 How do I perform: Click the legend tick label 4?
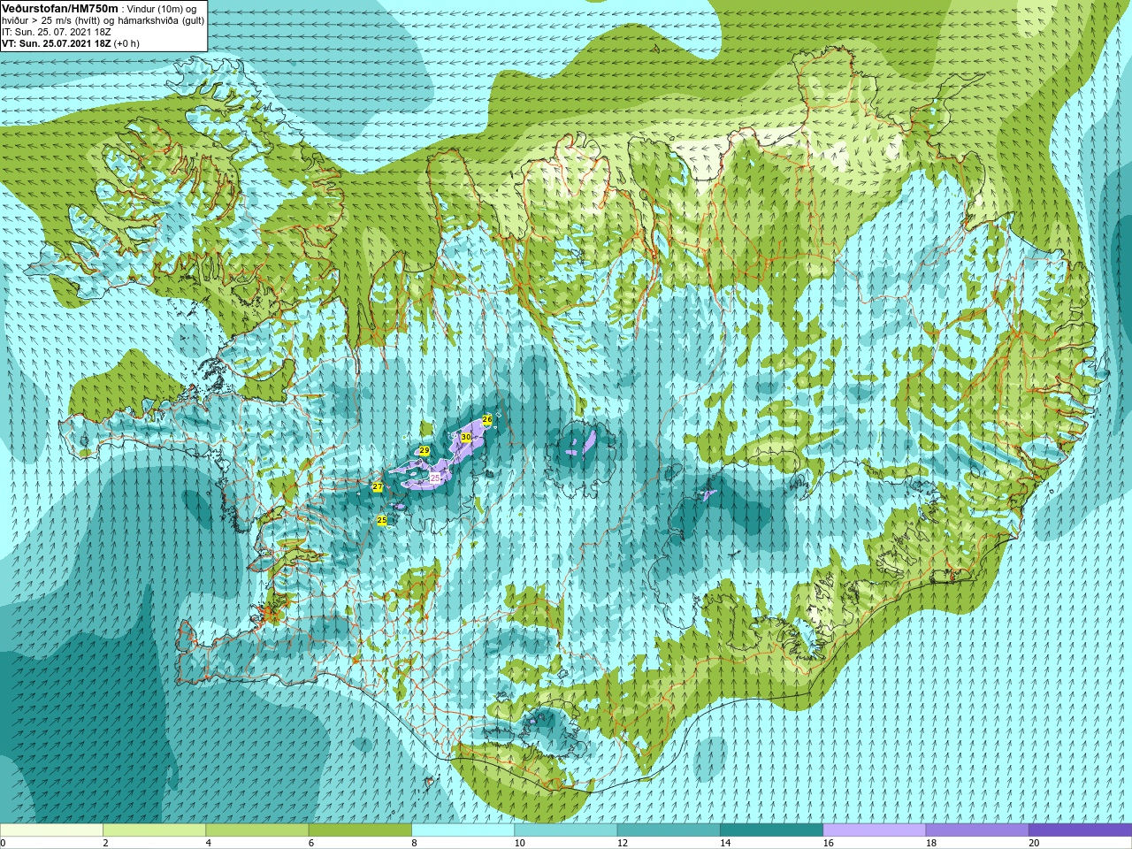tap(208, 843)
